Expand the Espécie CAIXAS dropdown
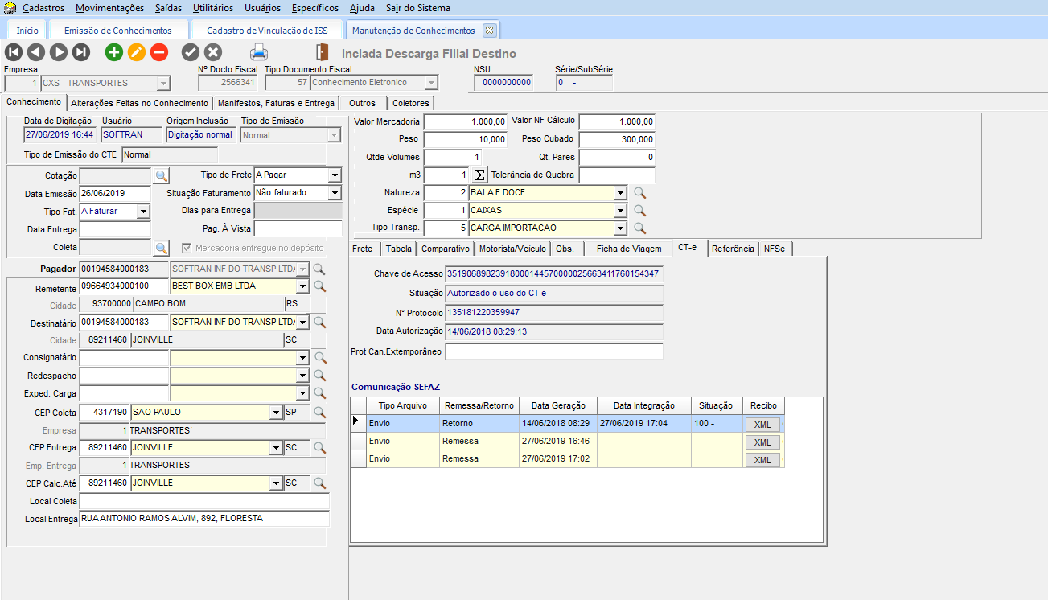Screen dimensions: 1048x600 [619, 211]
